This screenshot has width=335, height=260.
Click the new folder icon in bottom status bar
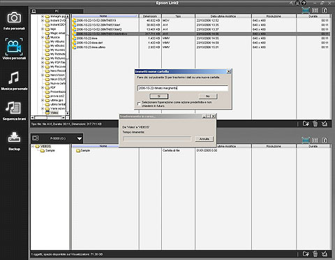pyautogui.click(x=306, y=254)
